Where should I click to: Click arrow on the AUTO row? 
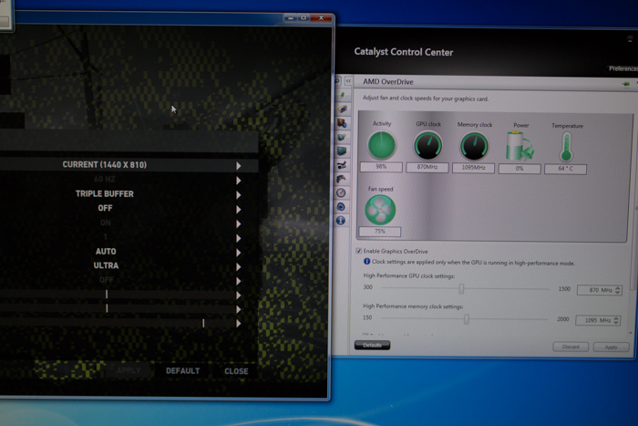[x=239, y=253]
